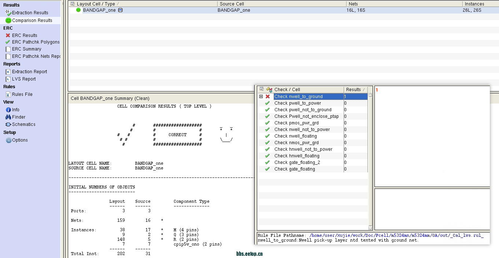
Task: Click the gear icon for Options
Action: click(x=9, y=140)
